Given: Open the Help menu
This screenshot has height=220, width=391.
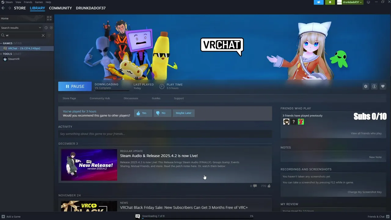Looking at the screenshot, I should 48,2.
